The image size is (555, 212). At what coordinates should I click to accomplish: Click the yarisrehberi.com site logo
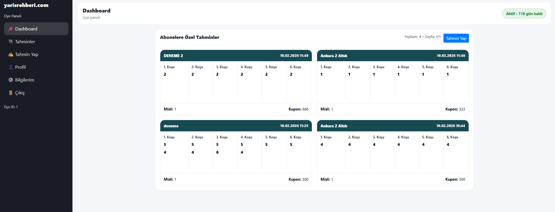(x=26, y=5)
